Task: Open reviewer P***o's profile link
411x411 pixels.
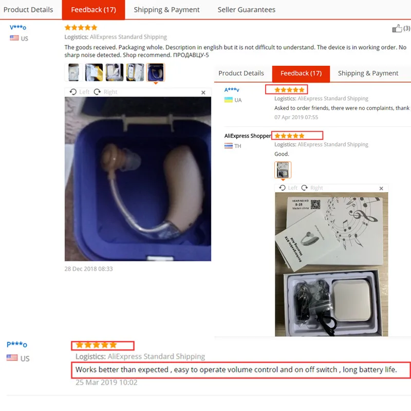Action: coord(17,344)
